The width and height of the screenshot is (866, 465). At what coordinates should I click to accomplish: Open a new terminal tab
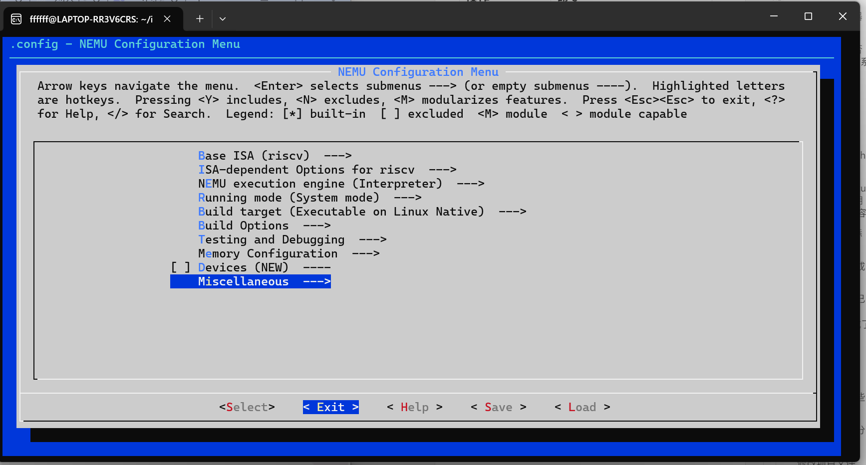point(200,19)
